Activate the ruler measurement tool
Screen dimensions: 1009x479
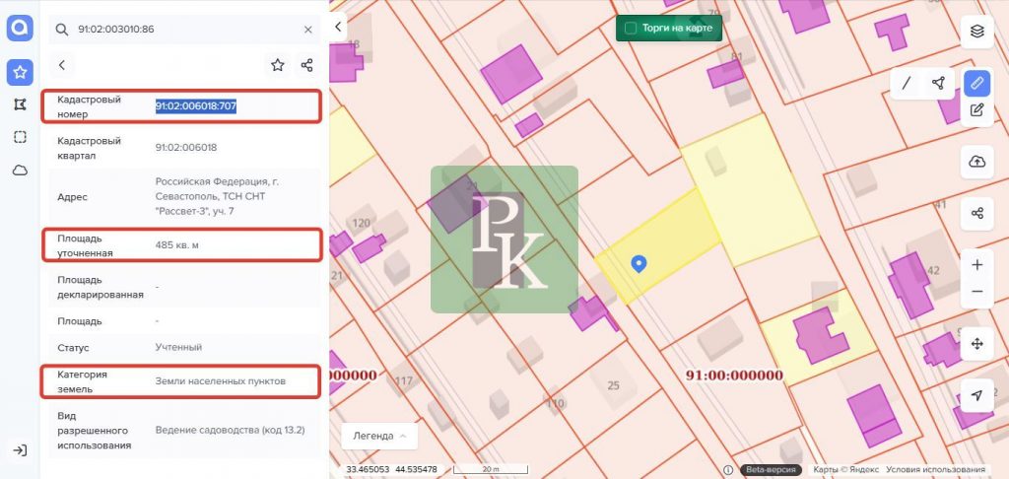[x=976, y=83]
